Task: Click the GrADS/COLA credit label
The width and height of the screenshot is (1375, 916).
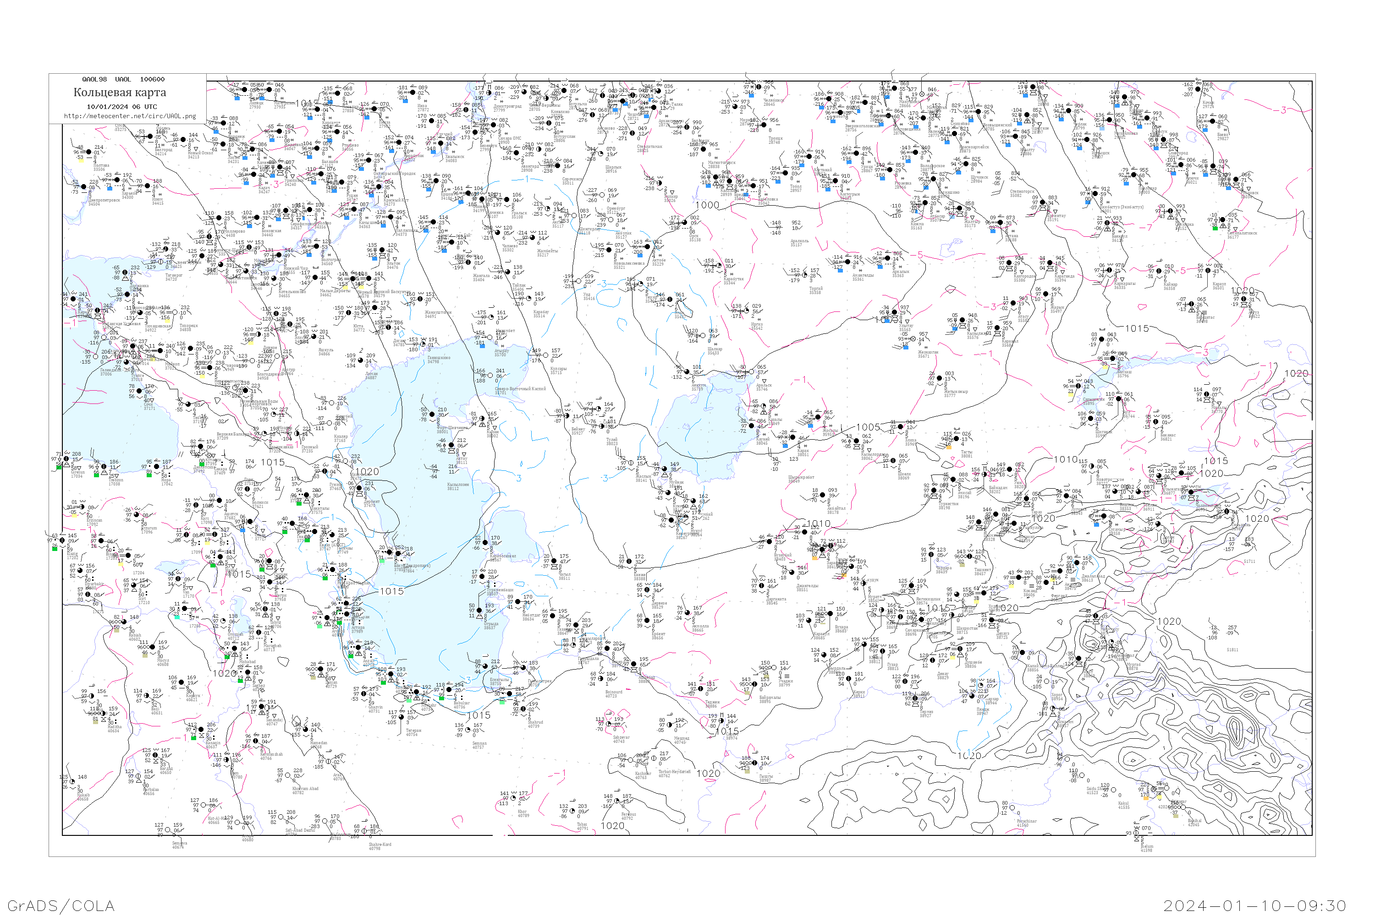Action: [61, 905]
